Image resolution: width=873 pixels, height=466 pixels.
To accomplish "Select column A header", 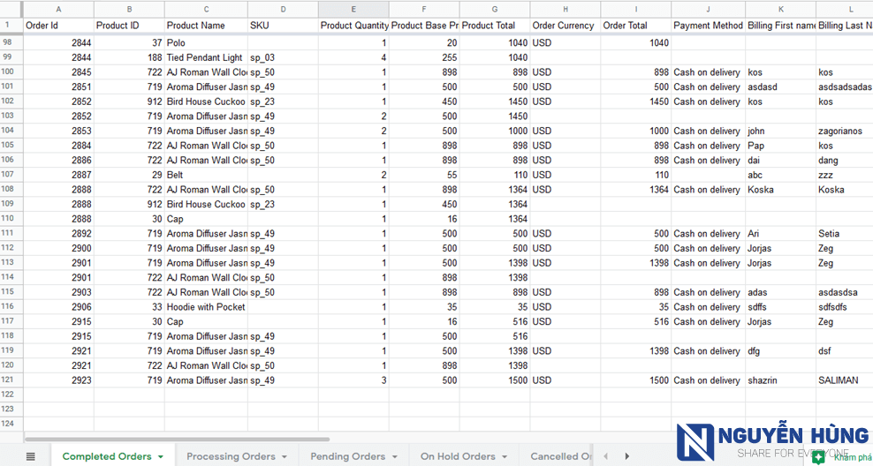I will point(58,9).
